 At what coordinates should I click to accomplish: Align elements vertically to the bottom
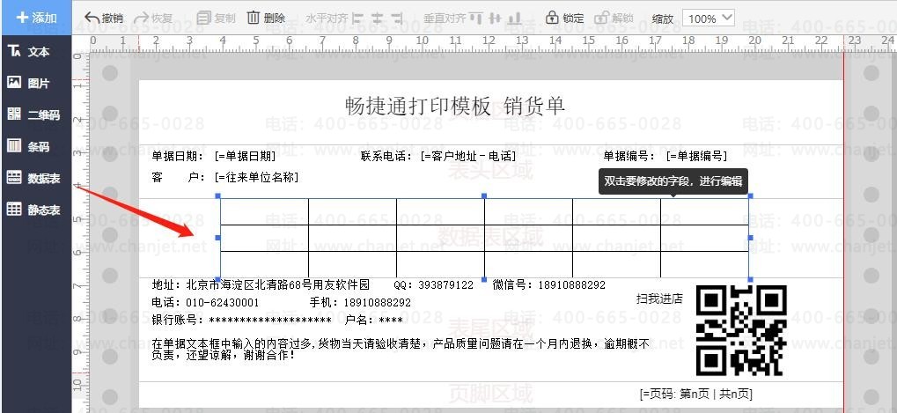(x=515, y=18)
